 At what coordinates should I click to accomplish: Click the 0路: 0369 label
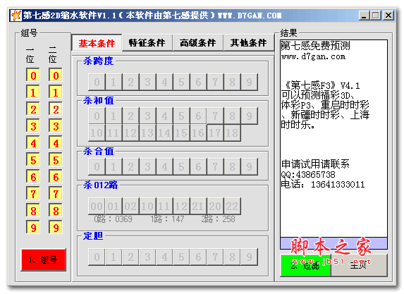(x=113, y=219)
